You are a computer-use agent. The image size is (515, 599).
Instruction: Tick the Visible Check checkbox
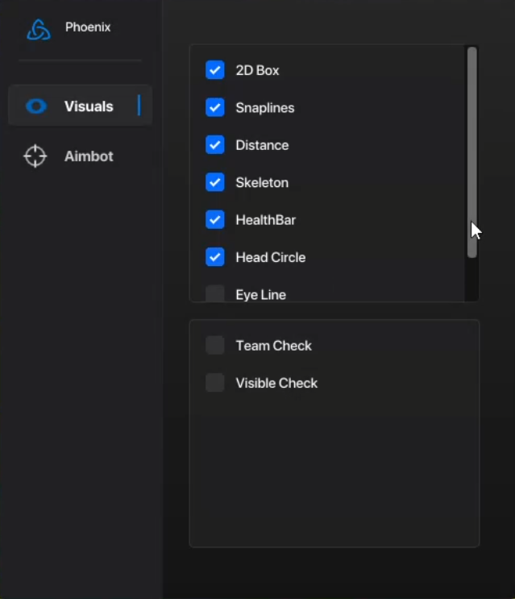(x=215, y=383)
